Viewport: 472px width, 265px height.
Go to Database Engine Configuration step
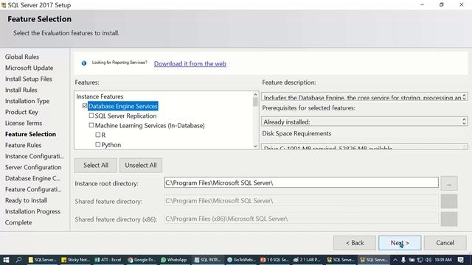coord(32,178)
